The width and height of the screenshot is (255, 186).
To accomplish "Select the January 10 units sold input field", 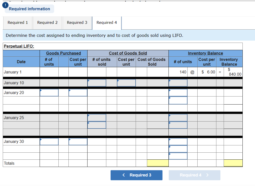I will [97, 83].
